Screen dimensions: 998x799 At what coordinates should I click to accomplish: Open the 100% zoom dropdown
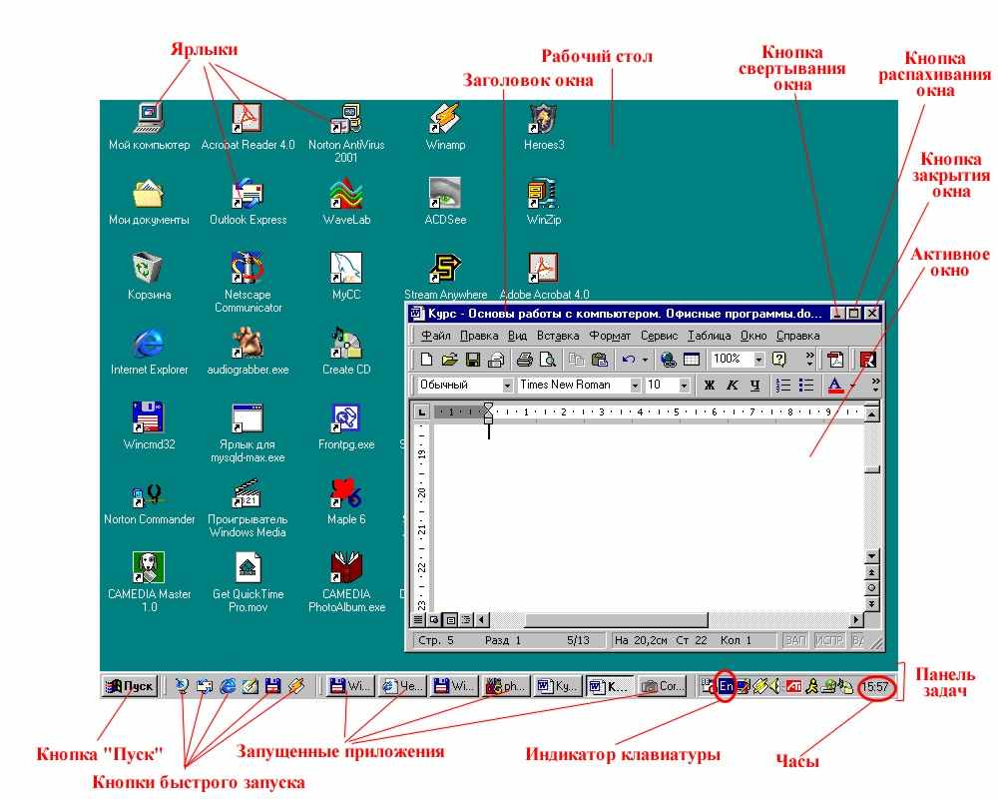tap(758, 360)
